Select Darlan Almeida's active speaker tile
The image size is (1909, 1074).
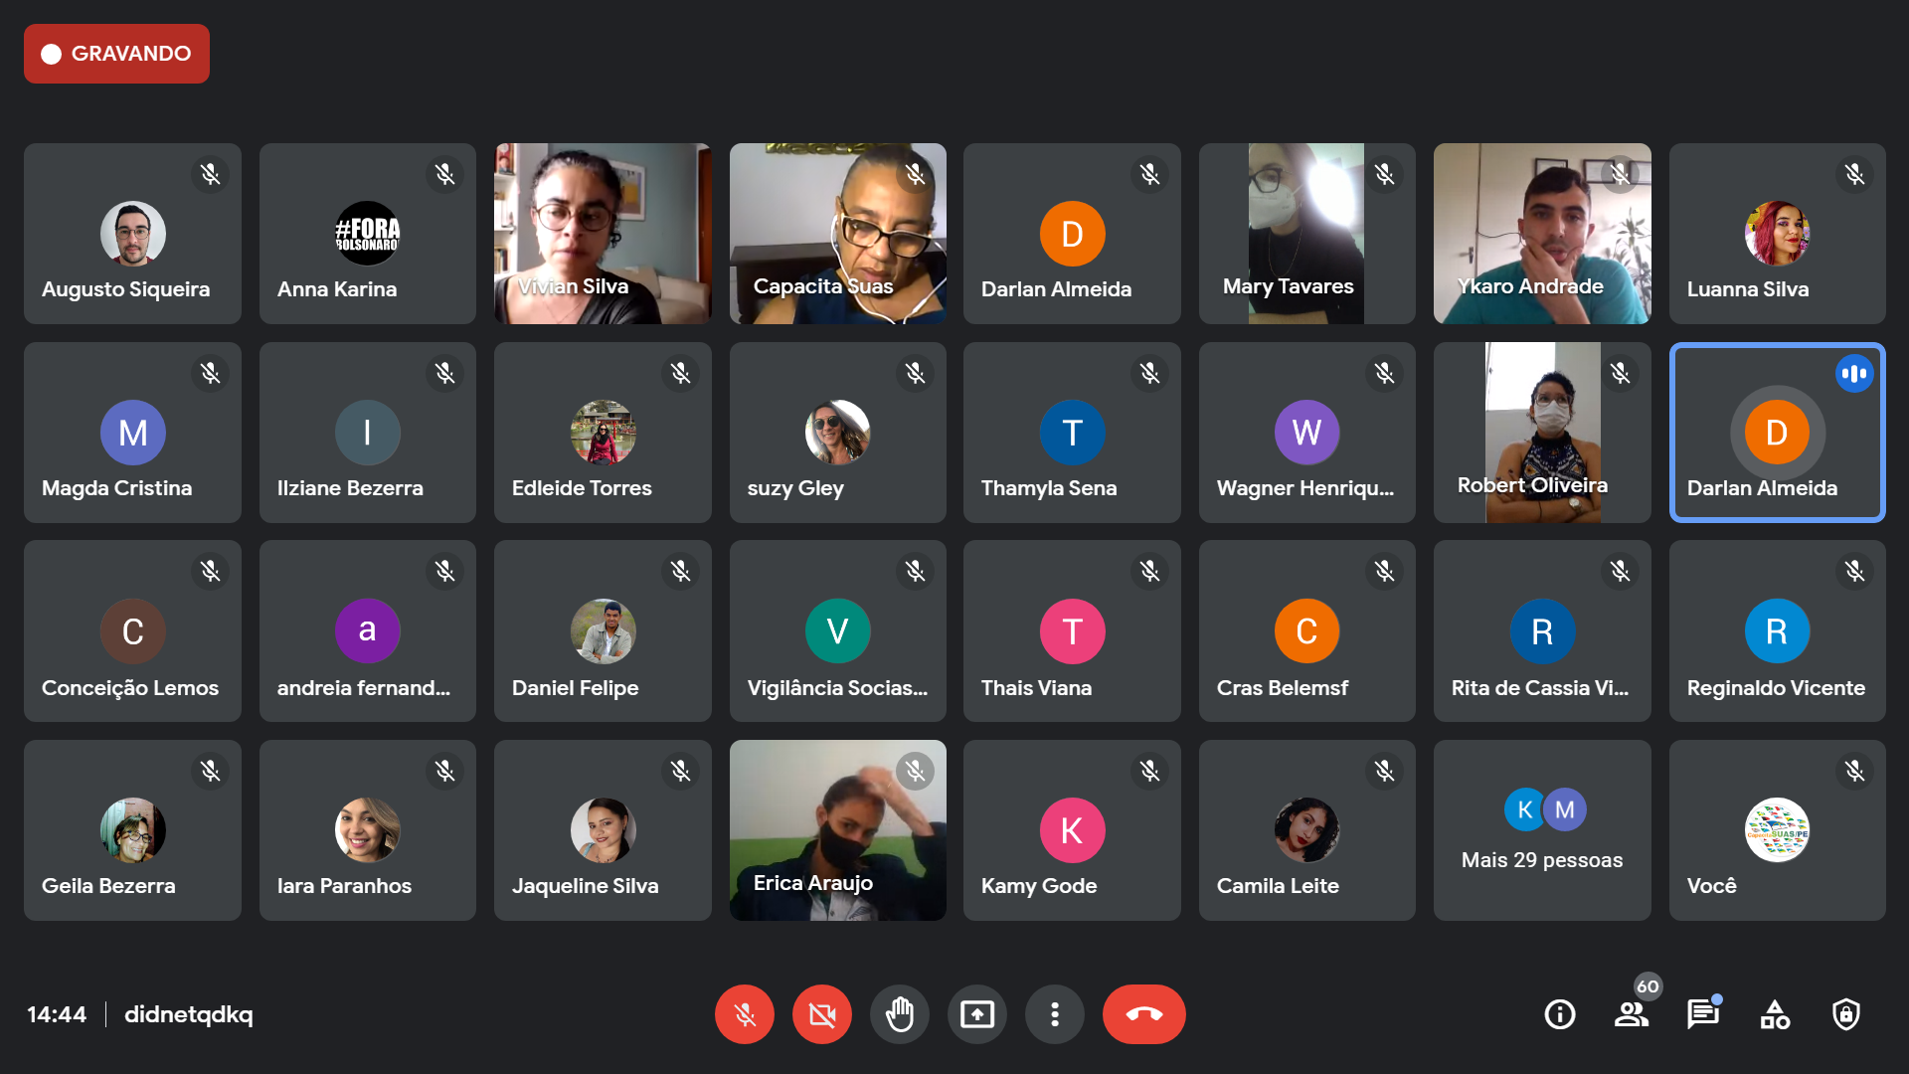tap(1778, 433)
